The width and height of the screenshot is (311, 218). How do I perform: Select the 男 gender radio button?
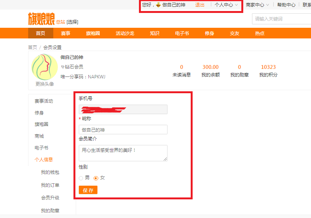81,178
